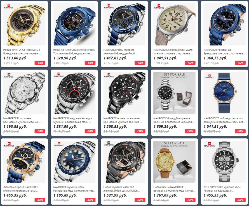The height and width of the screenshot is (206, 249).
Task: Select the beige canvas strap watch photo
Action: pos(174,24)
